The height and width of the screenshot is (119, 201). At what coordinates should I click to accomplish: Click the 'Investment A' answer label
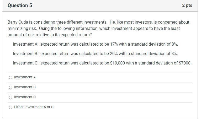tap(25, 77)
